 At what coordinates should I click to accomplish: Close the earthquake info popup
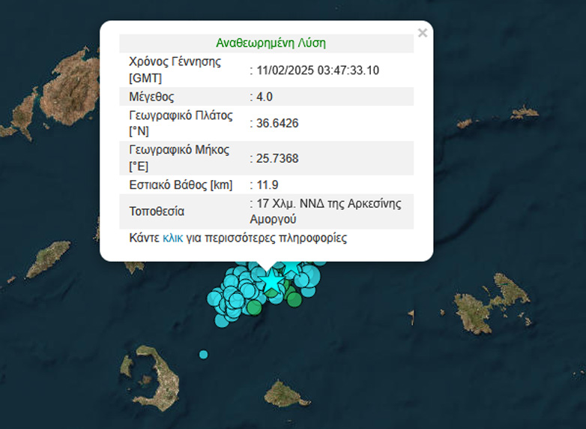click(x=423, y=33)
